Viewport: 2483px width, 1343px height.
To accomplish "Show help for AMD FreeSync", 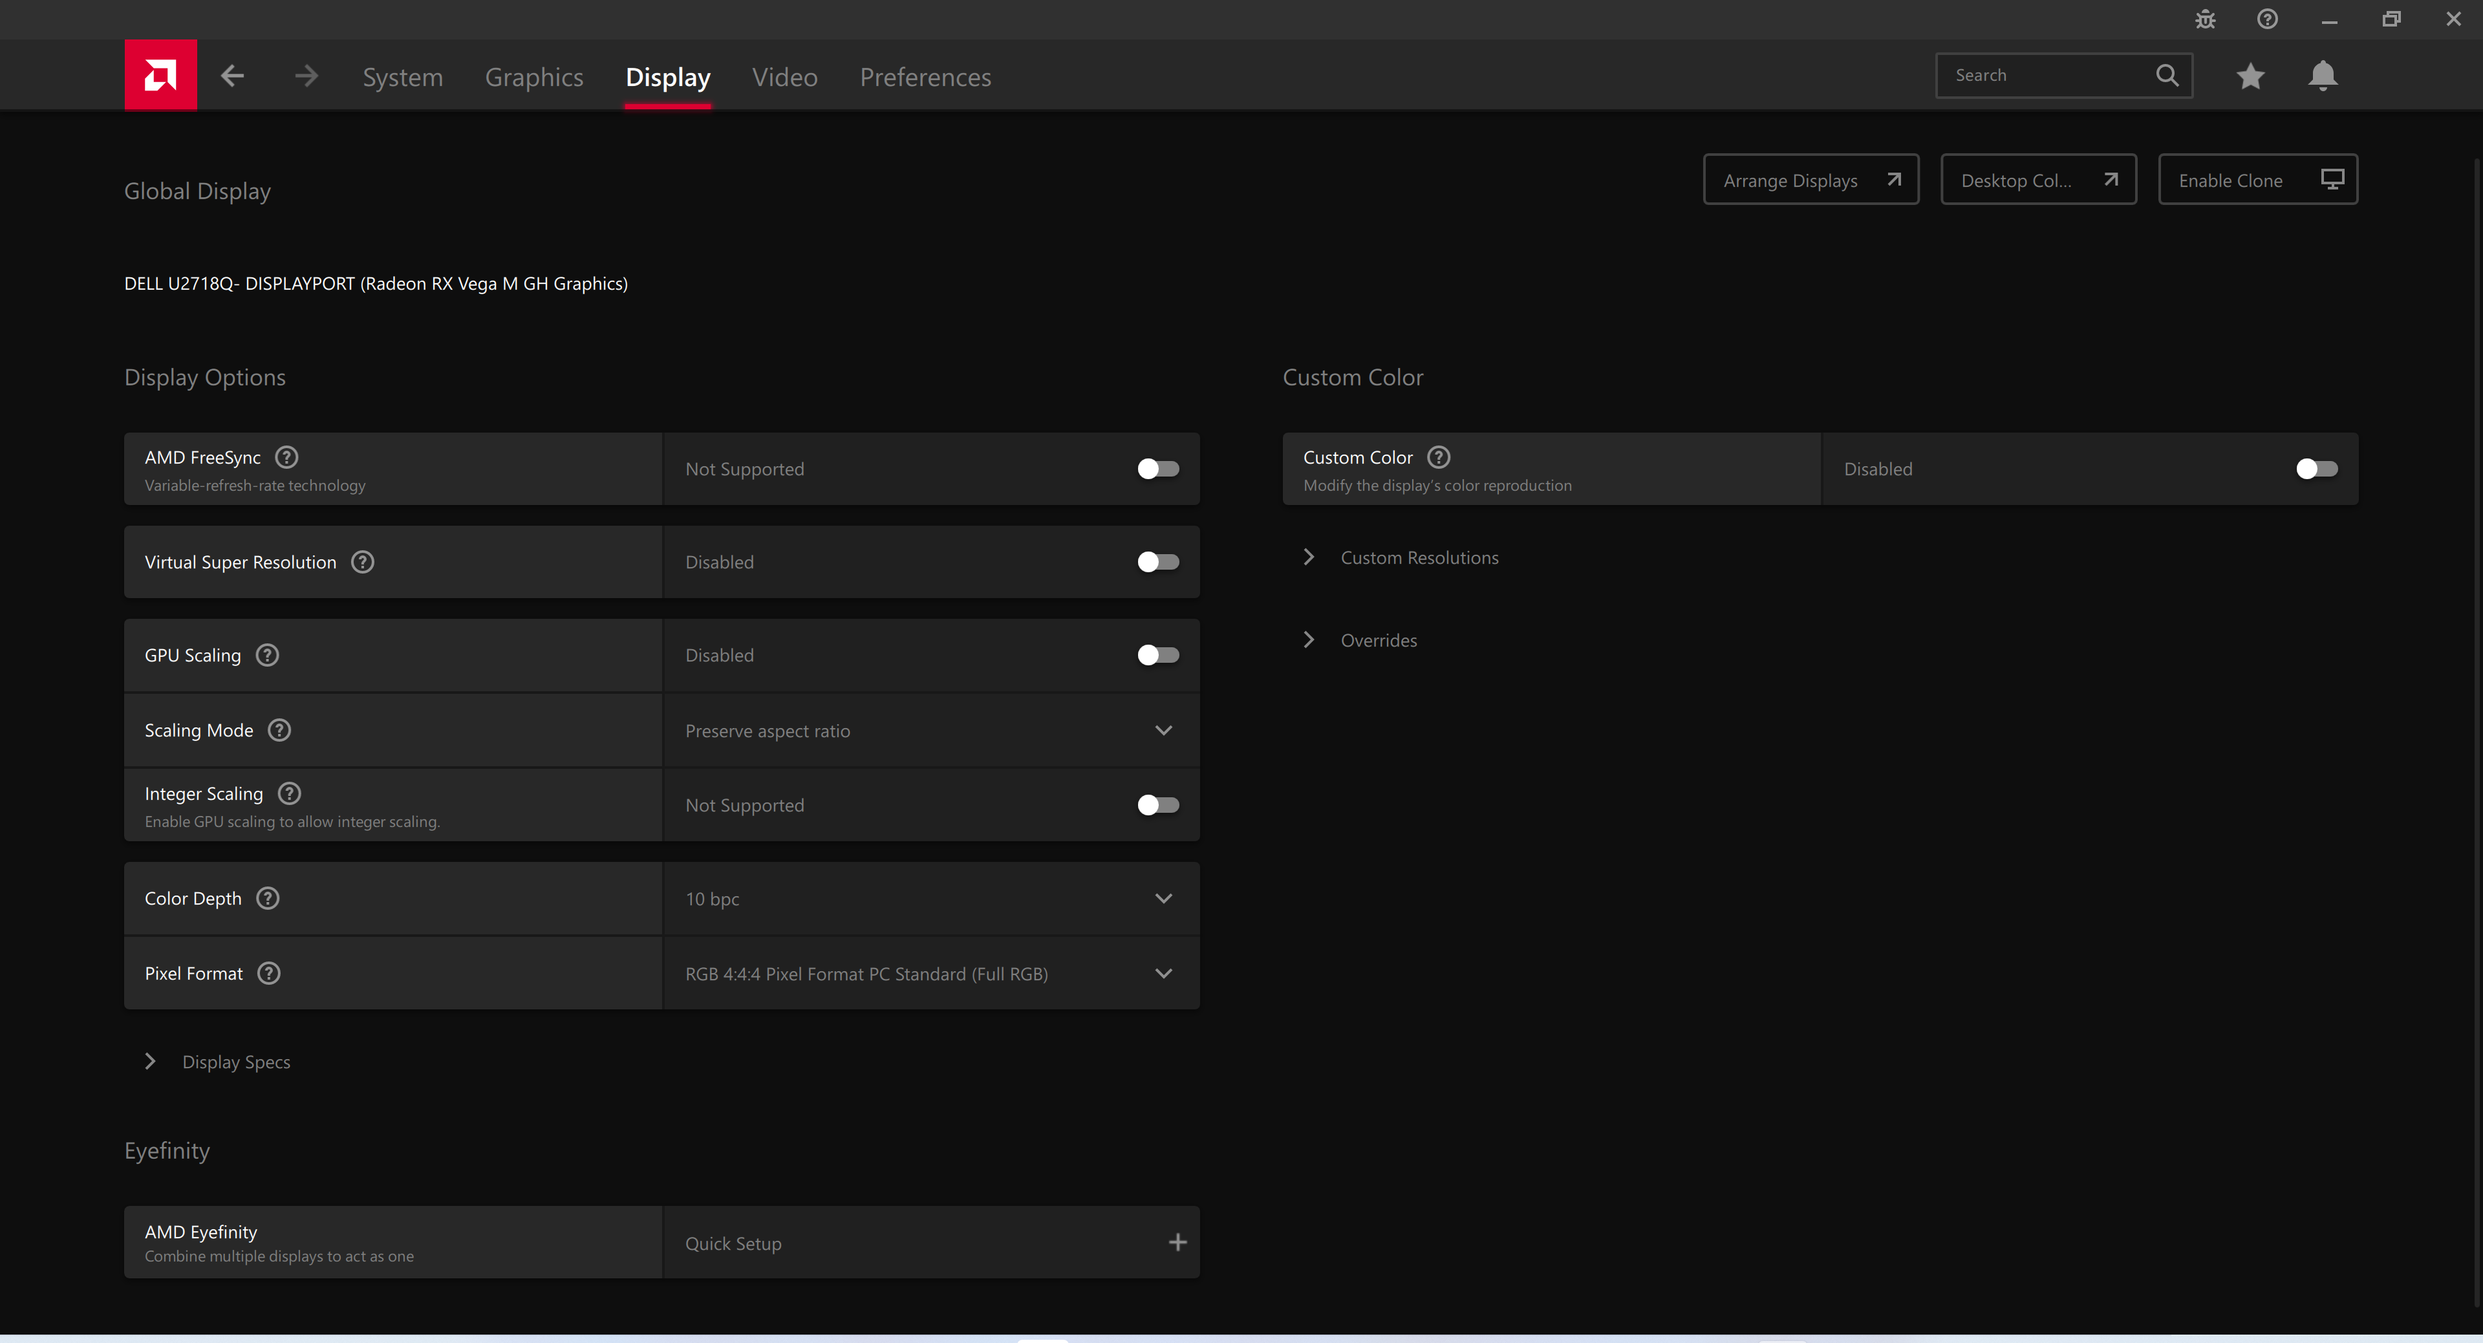I will pyautogui.click(x=286, y=457).
